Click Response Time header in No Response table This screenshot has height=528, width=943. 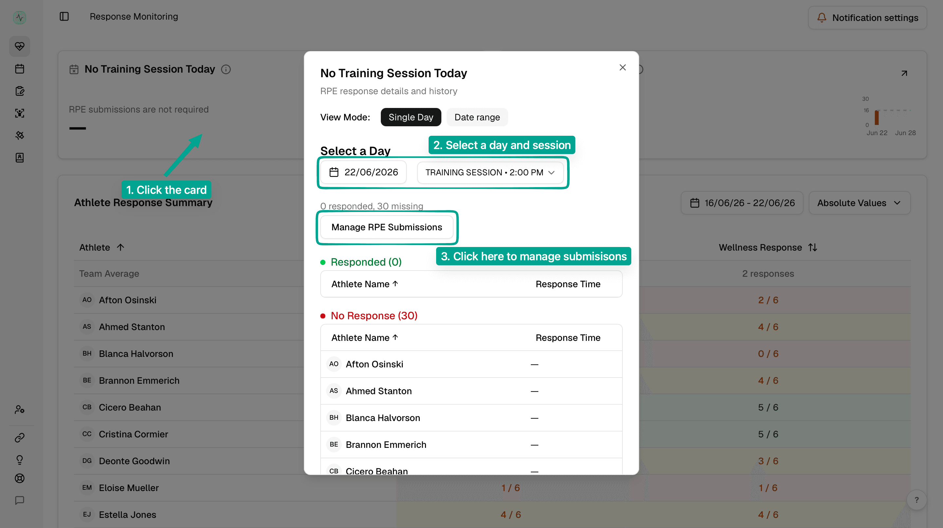[568, 338]
